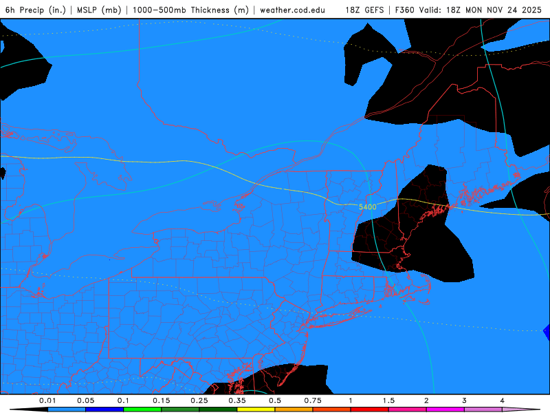This screenshot has width=550, height=413.
Task: Click the 0.1 legend value
Action: [123, 401]
